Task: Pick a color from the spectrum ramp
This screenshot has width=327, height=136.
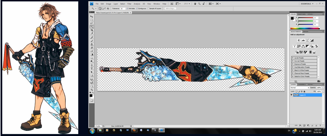Action: click(305, 28)
